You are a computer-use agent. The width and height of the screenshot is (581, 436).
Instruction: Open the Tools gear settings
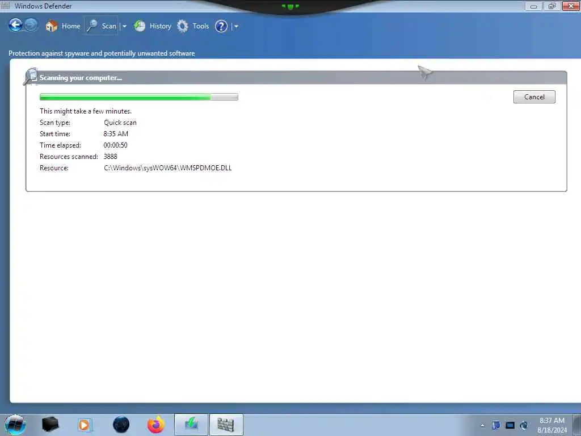coord(193,26)
